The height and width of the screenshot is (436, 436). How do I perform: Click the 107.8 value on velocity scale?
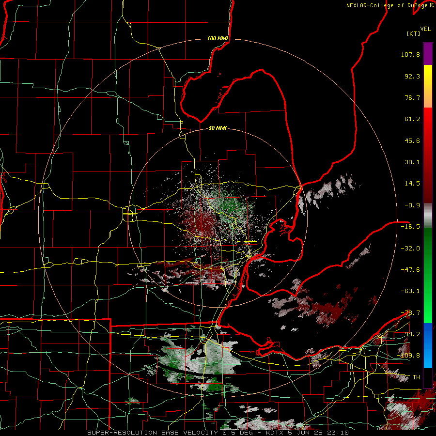(x=410, y=54)
